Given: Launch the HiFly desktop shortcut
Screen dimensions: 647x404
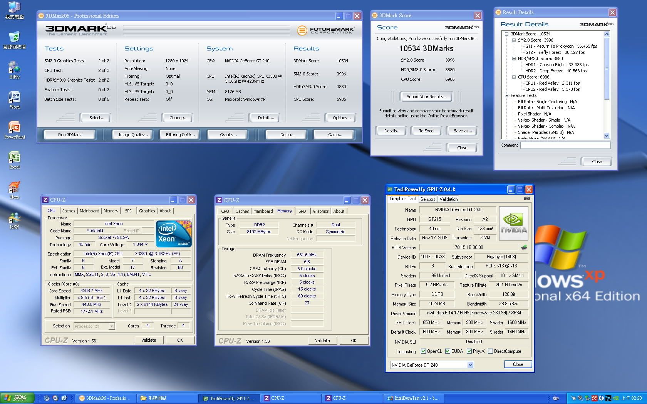Looking at the screenshot, I should pyautogui.click(x=14, y=70).
